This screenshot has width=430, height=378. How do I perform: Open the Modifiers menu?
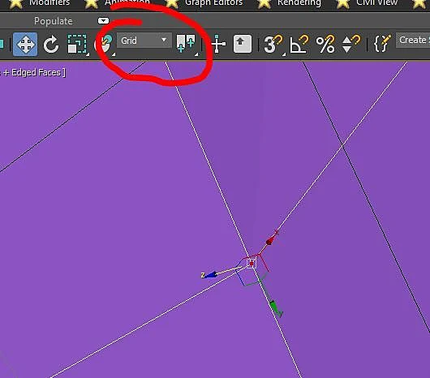click(49, 2)
